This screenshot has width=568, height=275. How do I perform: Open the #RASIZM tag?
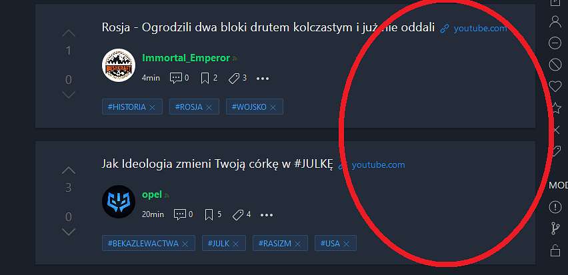275,244
